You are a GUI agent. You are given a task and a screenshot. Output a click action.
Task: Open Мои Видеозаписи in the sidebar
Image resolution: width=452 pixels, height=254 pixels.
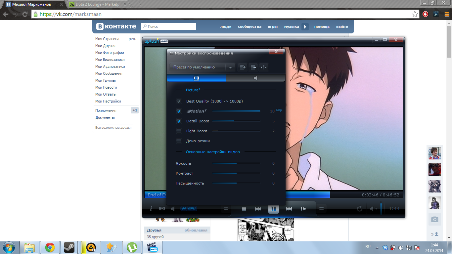[x=110, y=60]
